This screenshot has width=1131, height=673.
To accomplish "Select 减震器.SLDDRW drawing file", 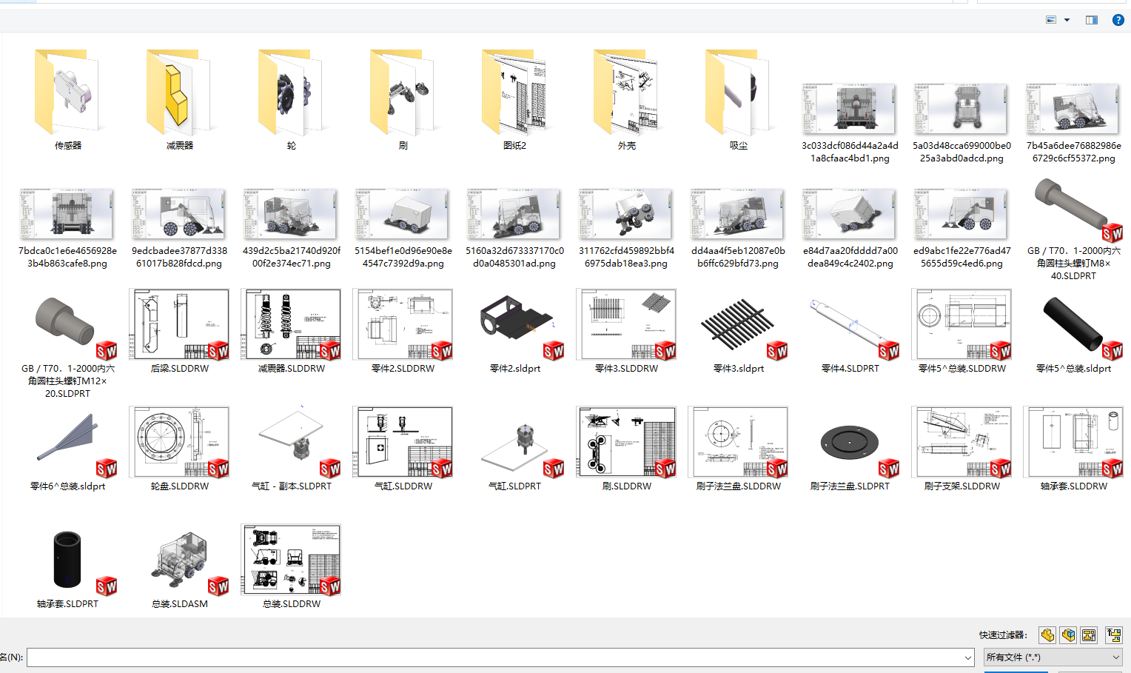I will pyautogui.click(x=292, y=331).
